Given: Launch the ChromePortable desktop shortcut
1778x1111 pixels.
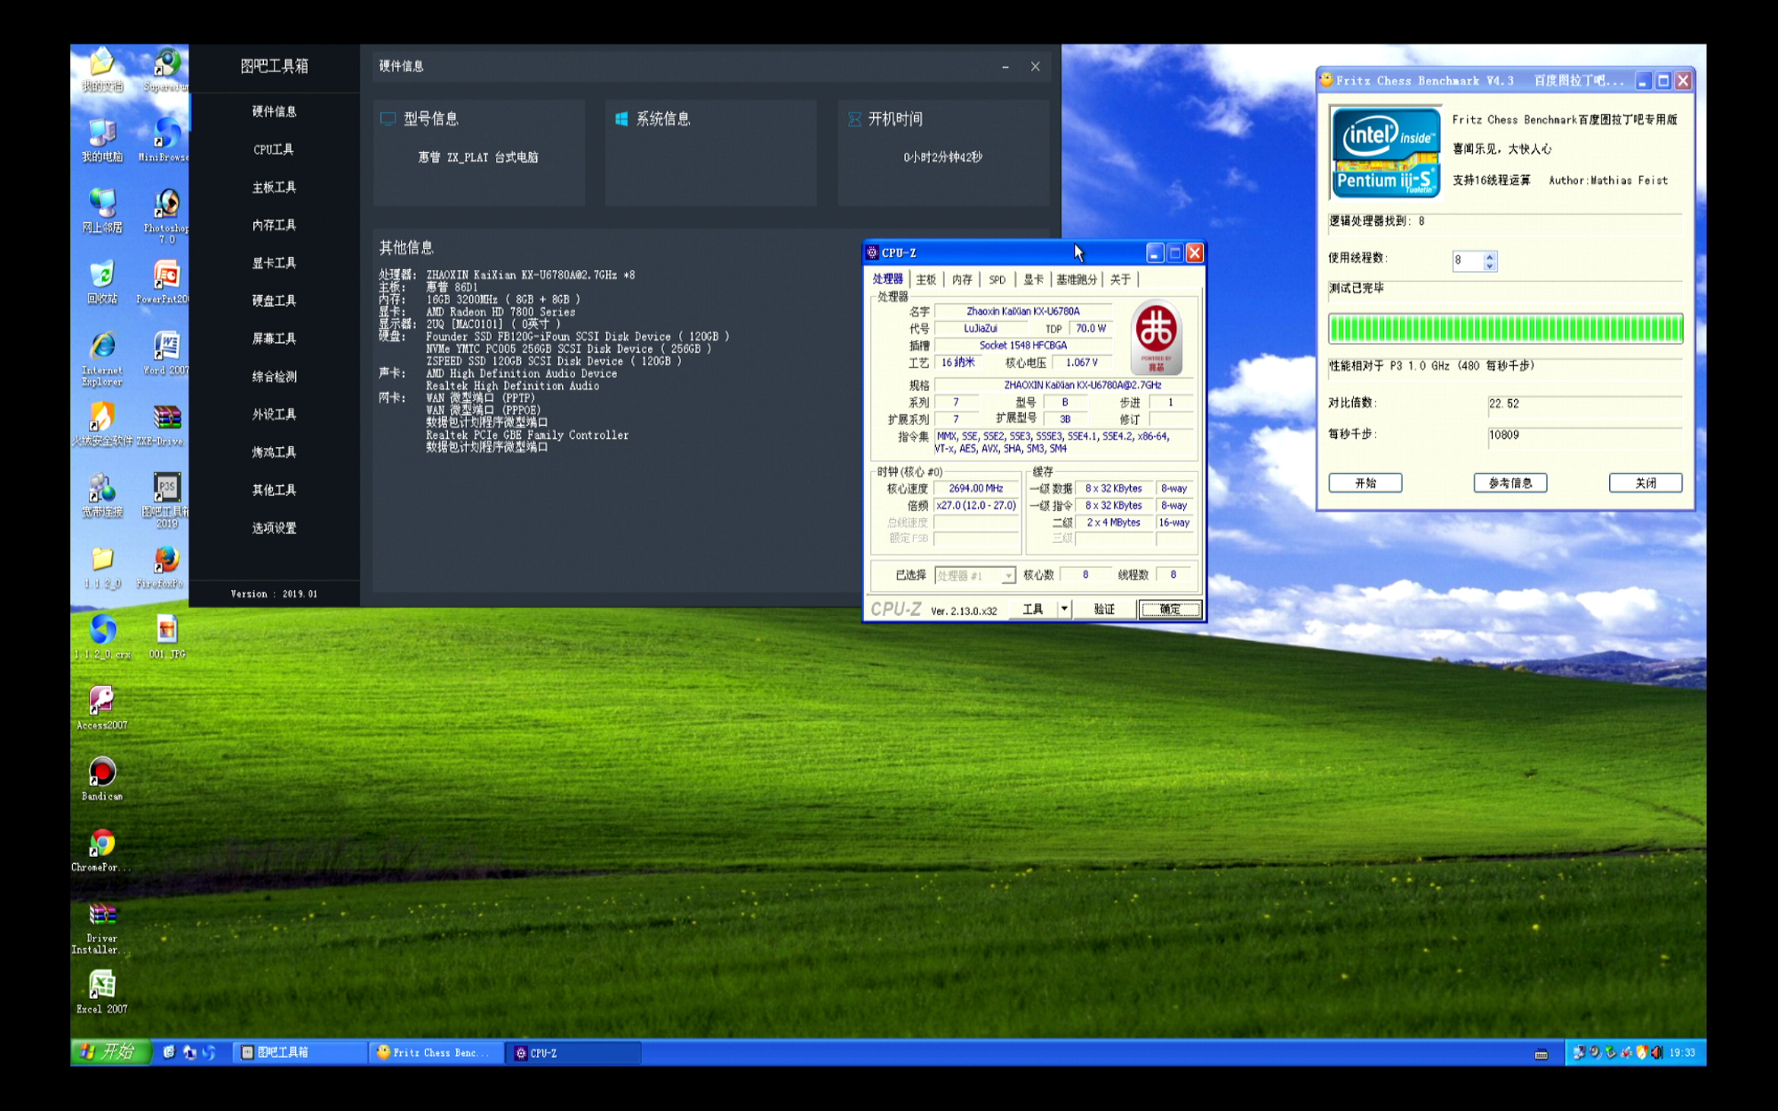Looking at the screenshot, I should (102, 851).
